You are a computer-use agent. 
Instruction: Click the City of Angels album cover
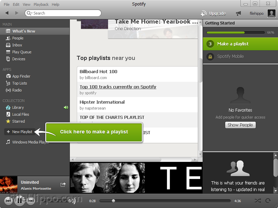click(9, 185)
